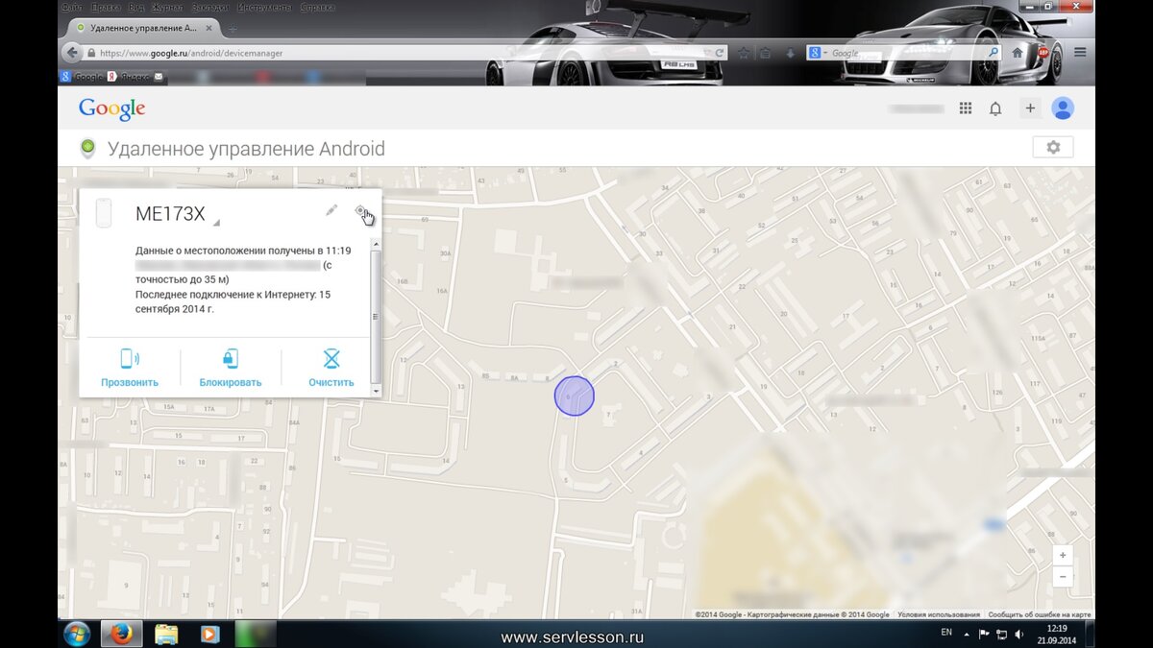This screenshot has width=1153, height=648.
Task: Open the Google apps grid
Action: point(966,108)
